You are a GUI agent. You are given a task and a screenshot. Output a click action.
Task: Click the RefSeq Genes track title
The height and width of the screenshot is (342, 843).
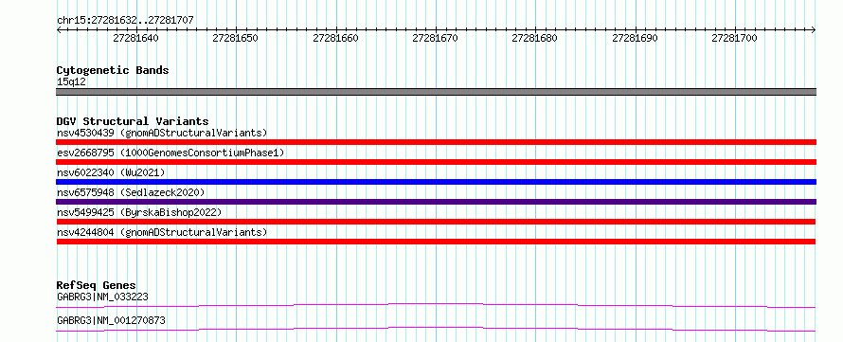tap(97, 285)
